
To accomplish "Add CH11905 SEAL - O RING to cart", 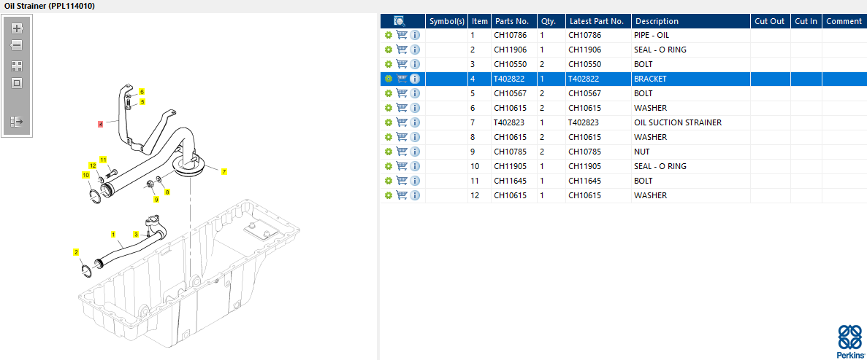I will pos(402,166).
